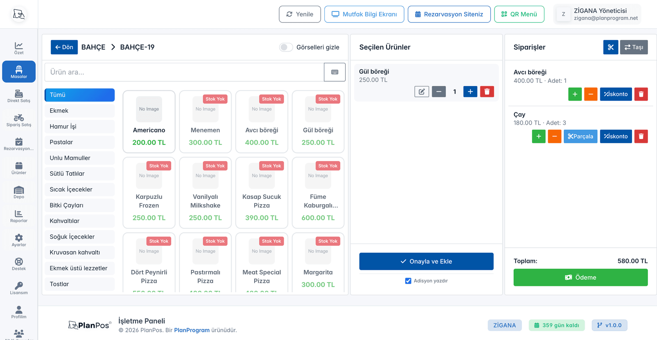Click in the Ürün ara search field
Screen dimensions: 657x340
[x=184, y=72]
